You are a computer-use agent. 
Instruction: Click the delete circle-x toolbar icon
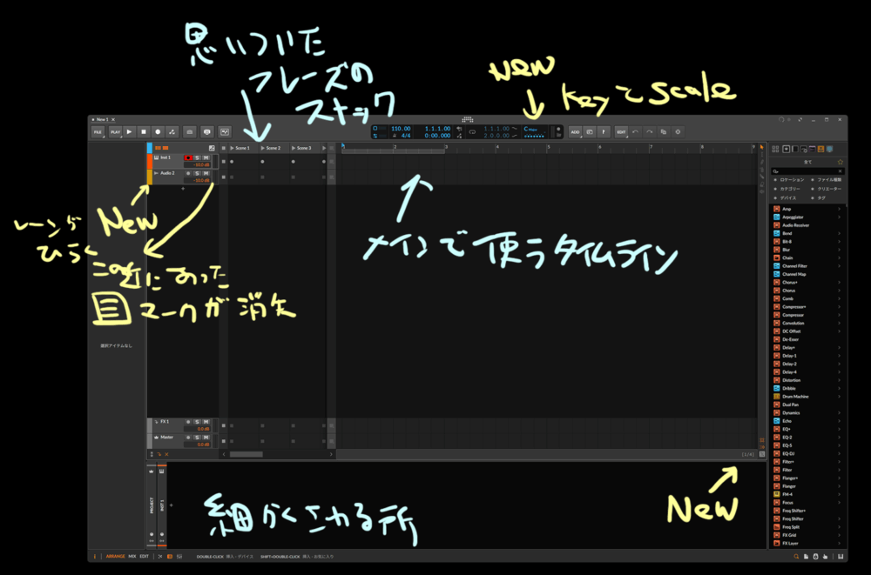click(678, 132)
